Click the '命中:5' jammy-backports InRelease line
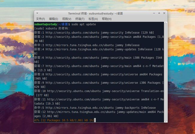The height and width of the screenshot is (134, 195). 95,108
